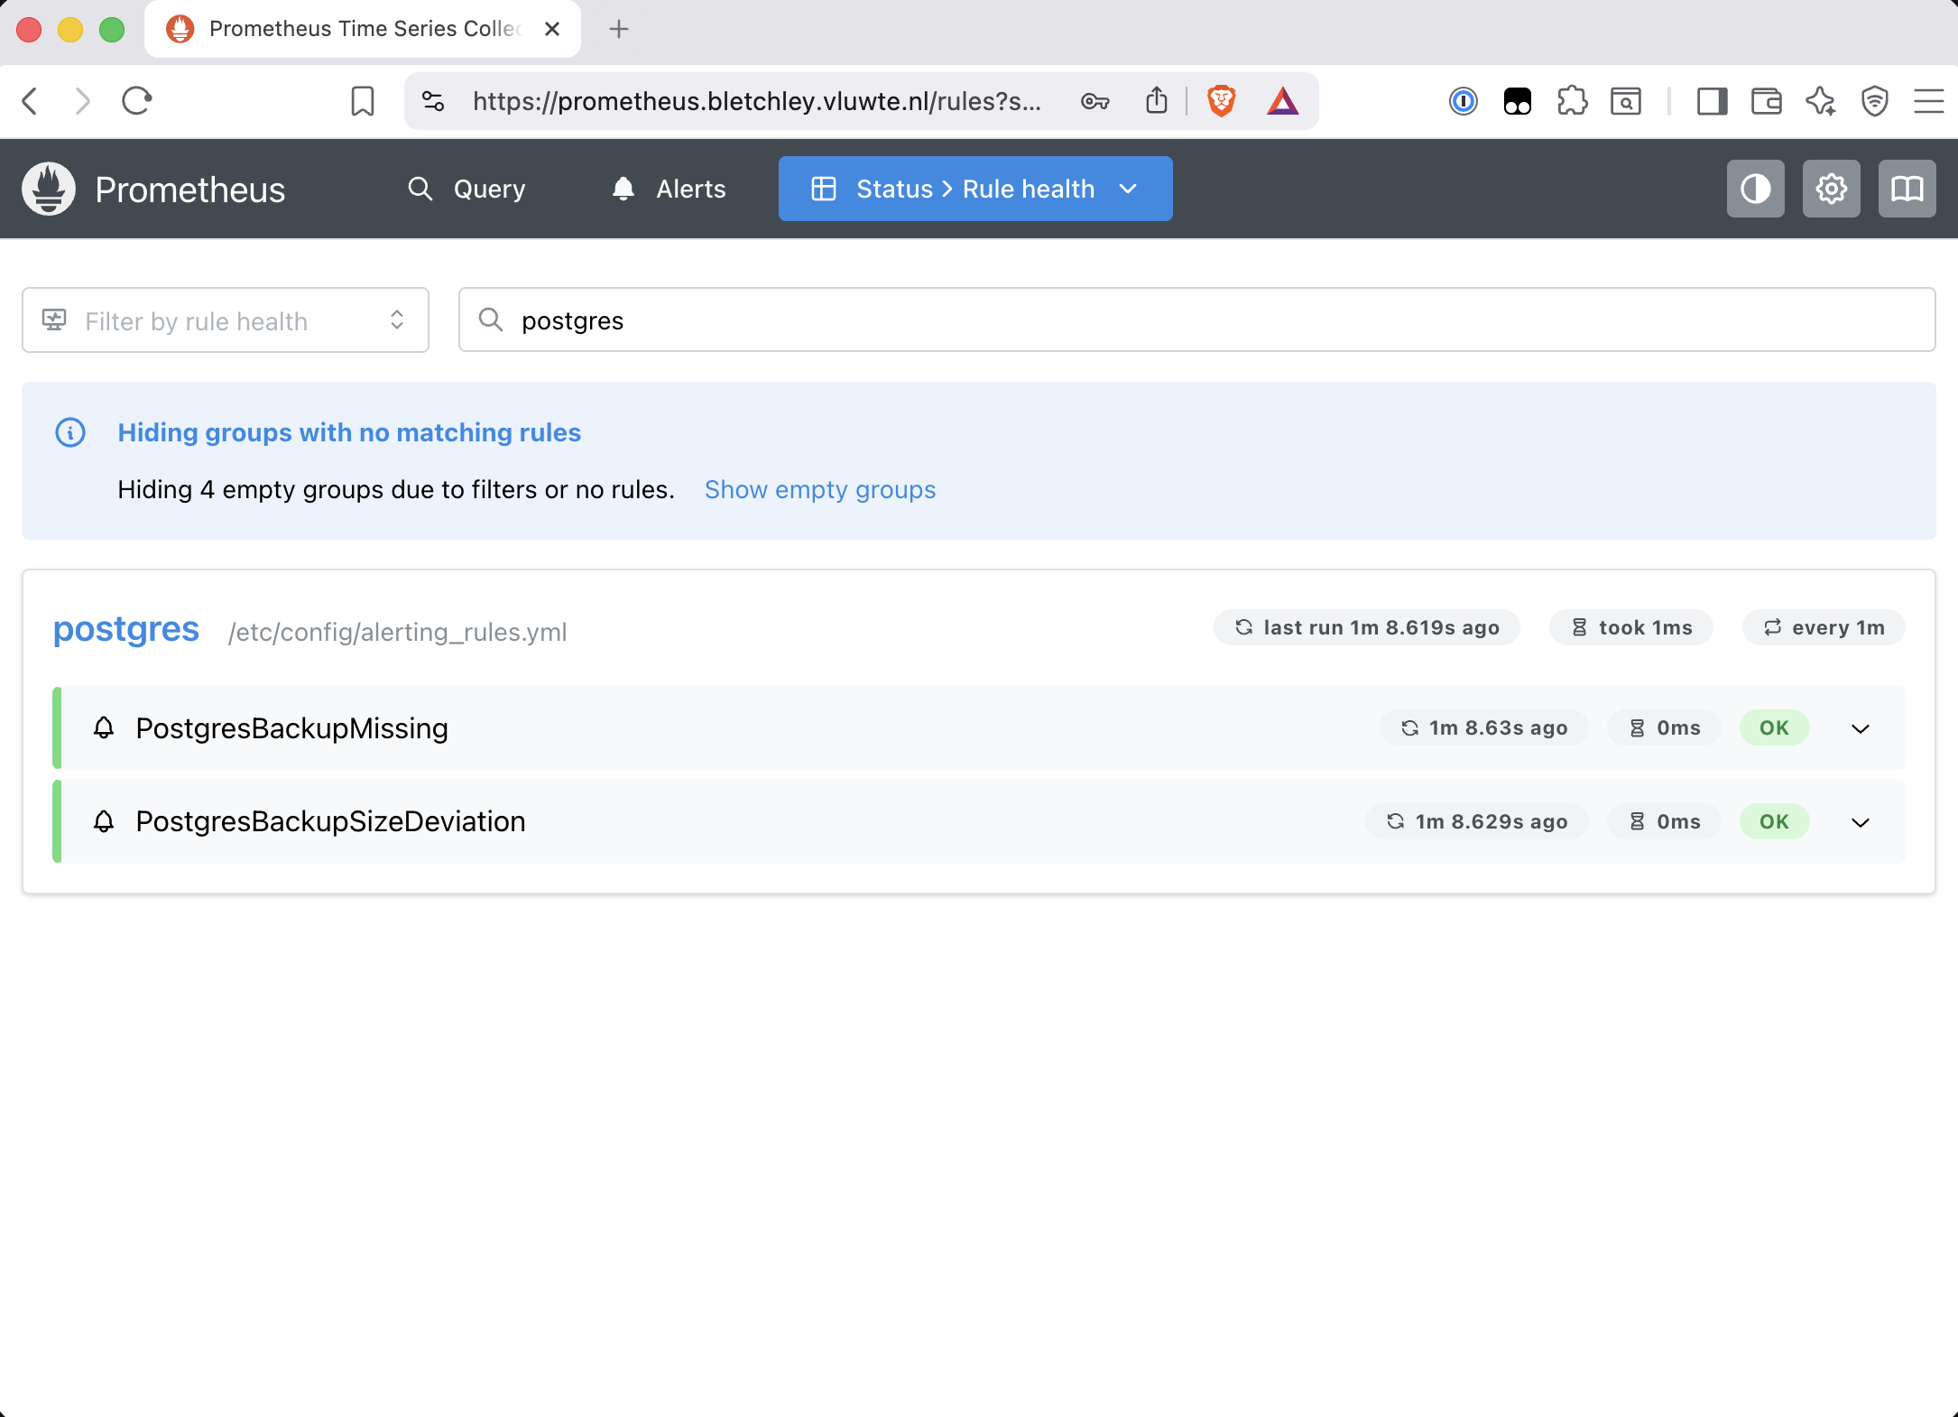Reload the current page
This screenshot has width=1958, height=1417.
coord(136,101)
